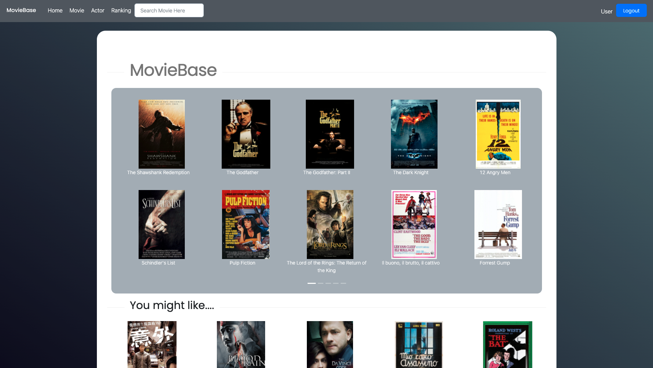Open The Godfather poster
The image size is (653, 368).
click(246, 134)
